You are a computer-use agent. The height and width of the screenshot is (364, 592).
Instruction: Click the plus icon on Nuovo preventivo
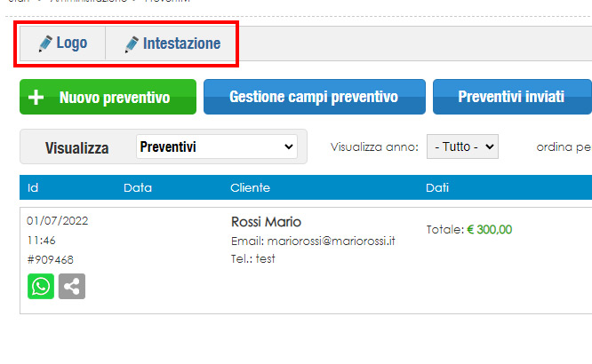click(x=36, y=98)
